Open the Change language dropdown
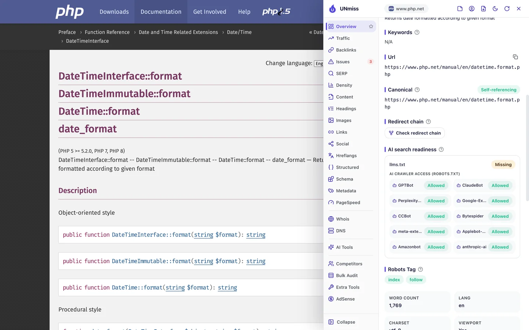Image resolution: width=529 pixels, height=330 pixels. click(319, 63)
